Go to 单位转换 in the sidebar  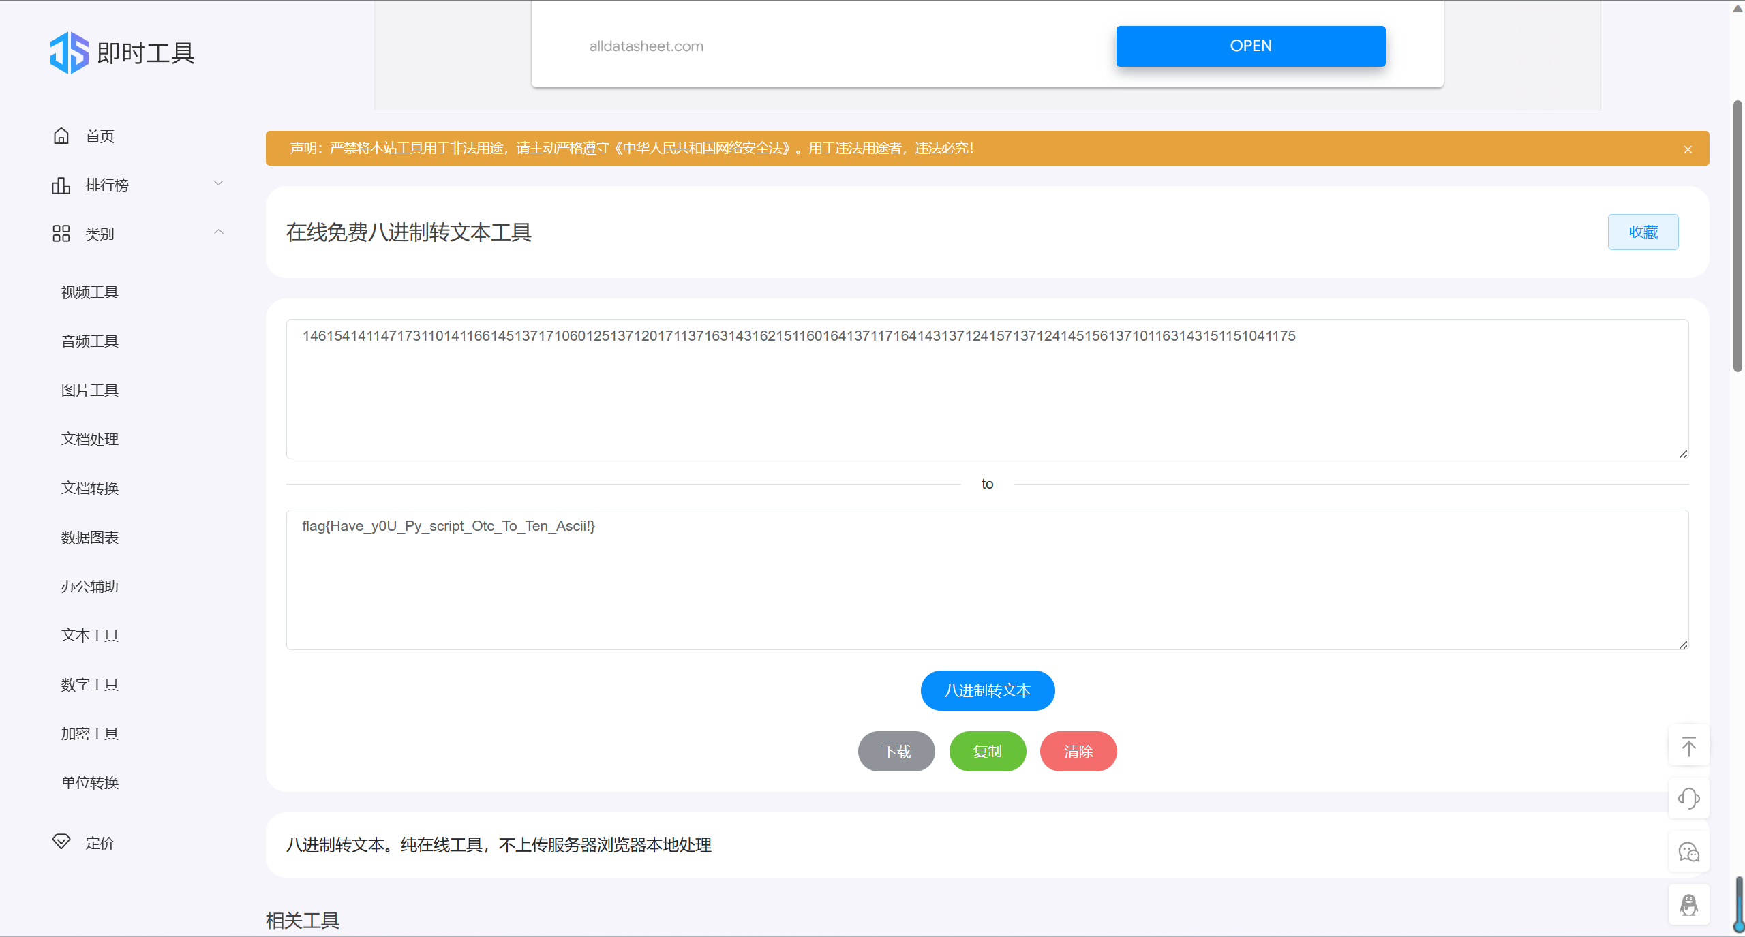[90, 783]
